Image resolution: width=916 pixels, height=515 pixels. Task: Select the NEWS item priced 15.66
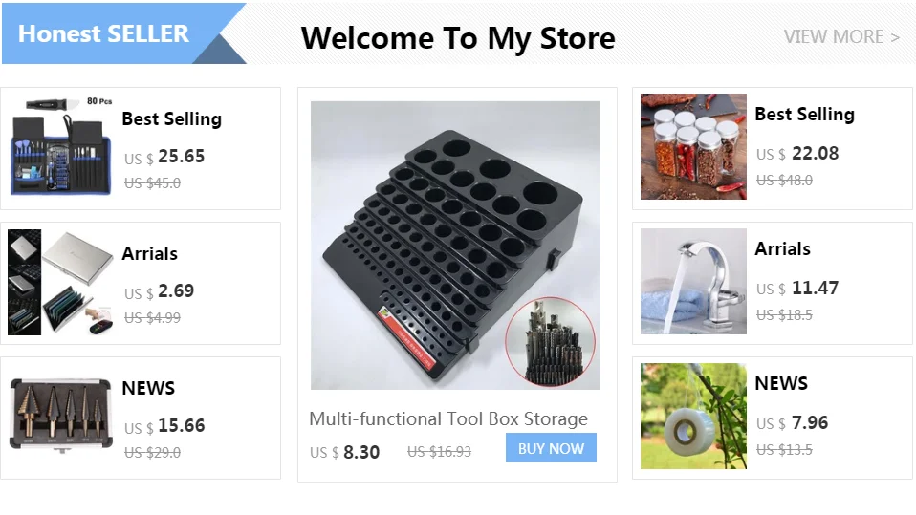click(x=141, y=418)
